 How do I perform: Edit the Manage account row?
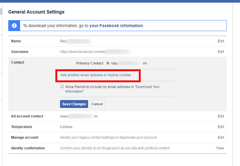(x=221, y=138)
